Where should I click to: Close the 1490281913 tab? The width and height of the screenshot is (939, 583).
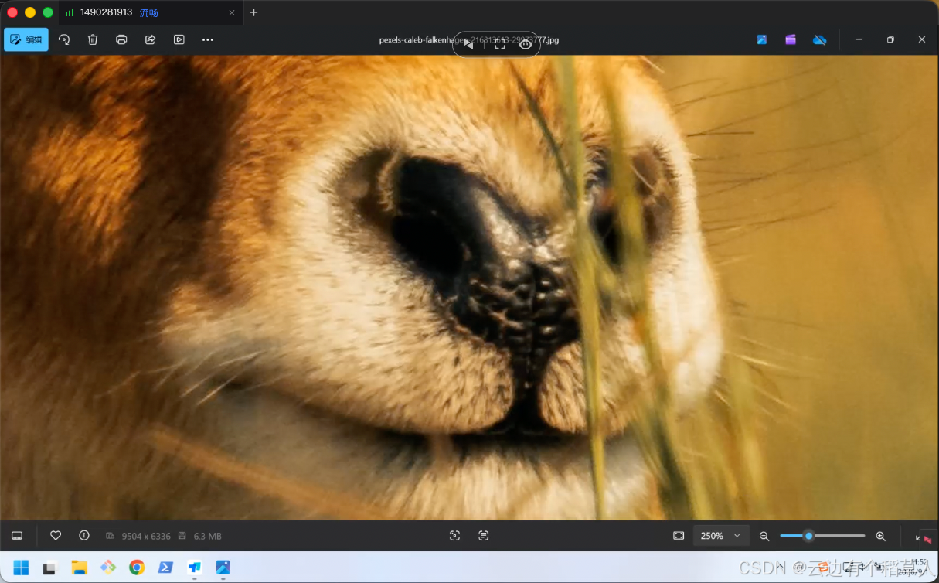click(232, 12)
